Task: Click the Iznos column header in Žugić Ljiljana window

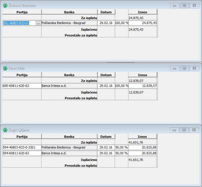Action: point(142,137)
